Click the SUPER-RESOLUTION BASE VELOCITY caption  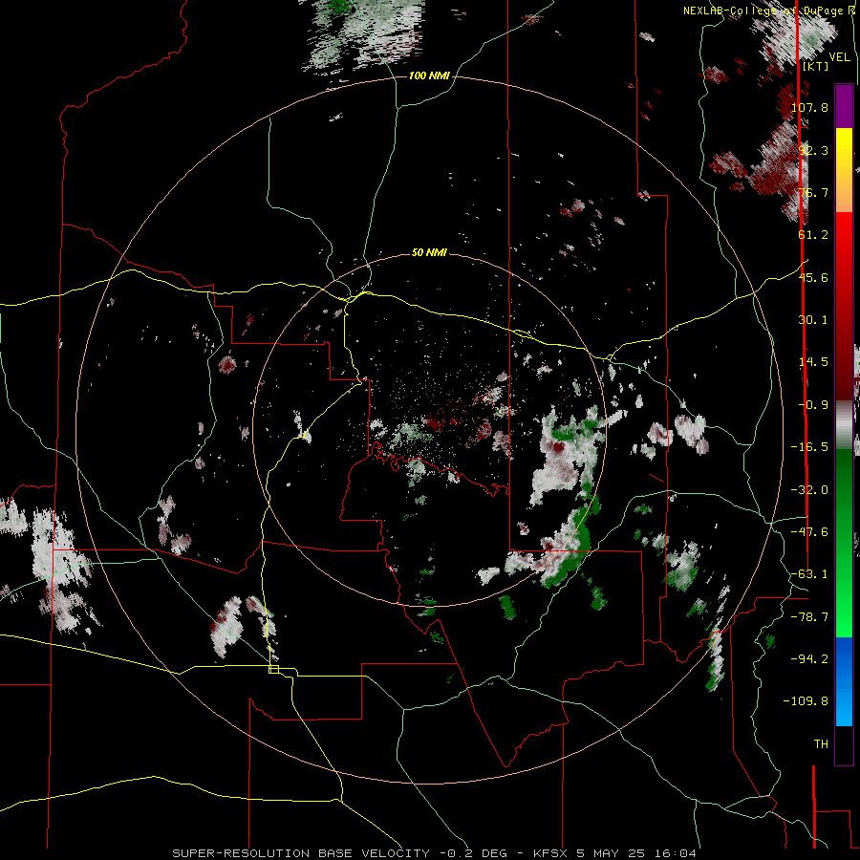click(435, 853)
